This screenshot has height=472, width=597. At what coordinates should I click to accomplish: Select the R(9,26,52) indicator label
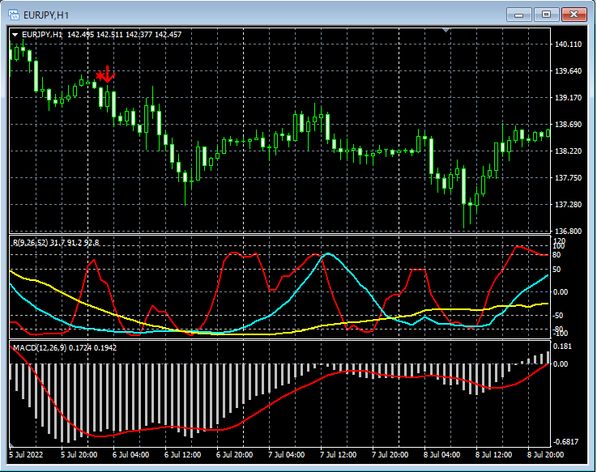(x=28, y=242)
